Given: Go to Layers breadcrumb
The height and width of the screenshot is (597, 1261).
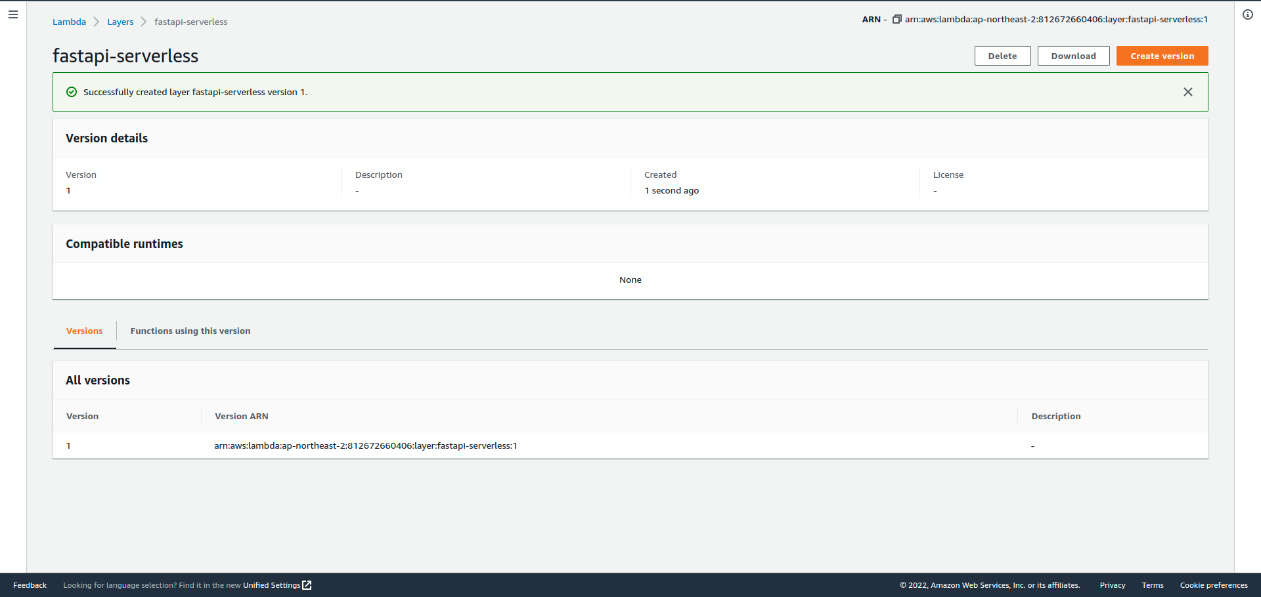Looking at the screenshot, I should pos(120,22).
